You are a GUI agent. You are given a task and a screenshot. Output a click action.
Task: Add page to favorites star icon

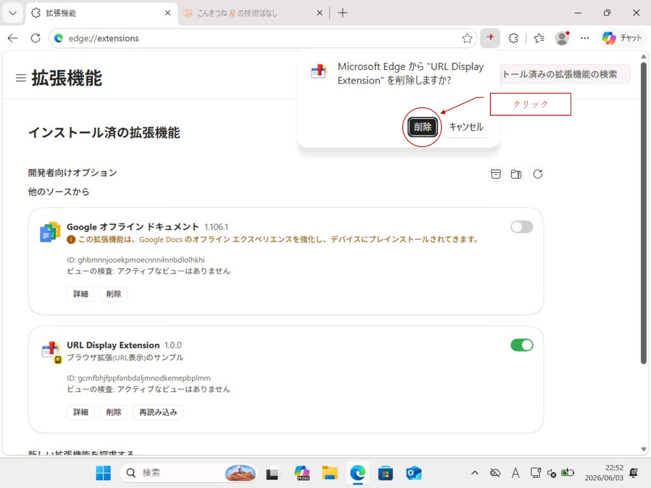pos(467,38)
